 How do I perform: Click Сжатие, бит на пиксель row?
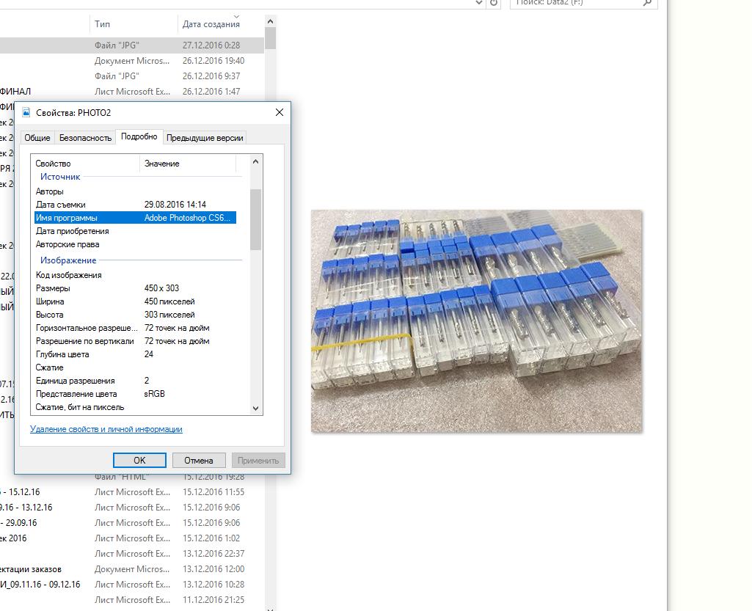click(x=135, y=407)
